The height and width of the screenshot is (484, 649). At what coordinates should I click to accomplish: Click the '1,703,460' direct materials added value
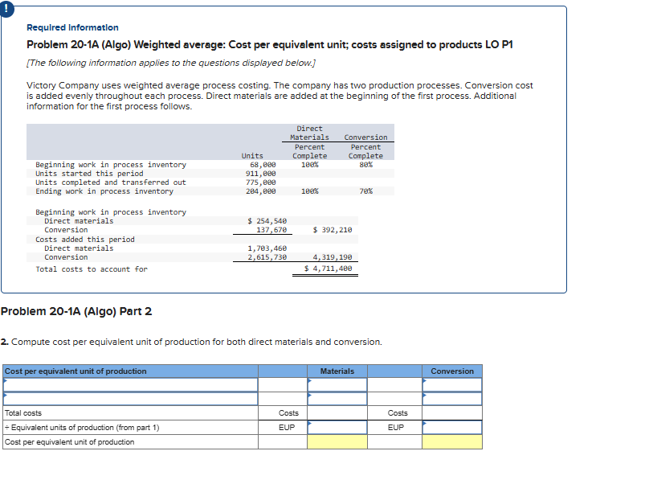[267, 248]
